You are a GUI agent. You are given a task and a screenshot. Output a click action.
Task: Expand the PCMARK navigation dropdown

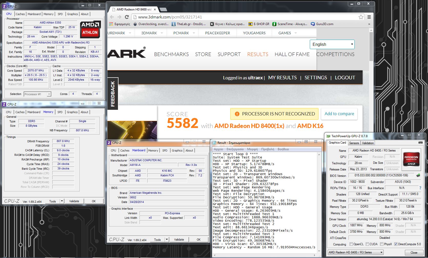pos(194,33)
